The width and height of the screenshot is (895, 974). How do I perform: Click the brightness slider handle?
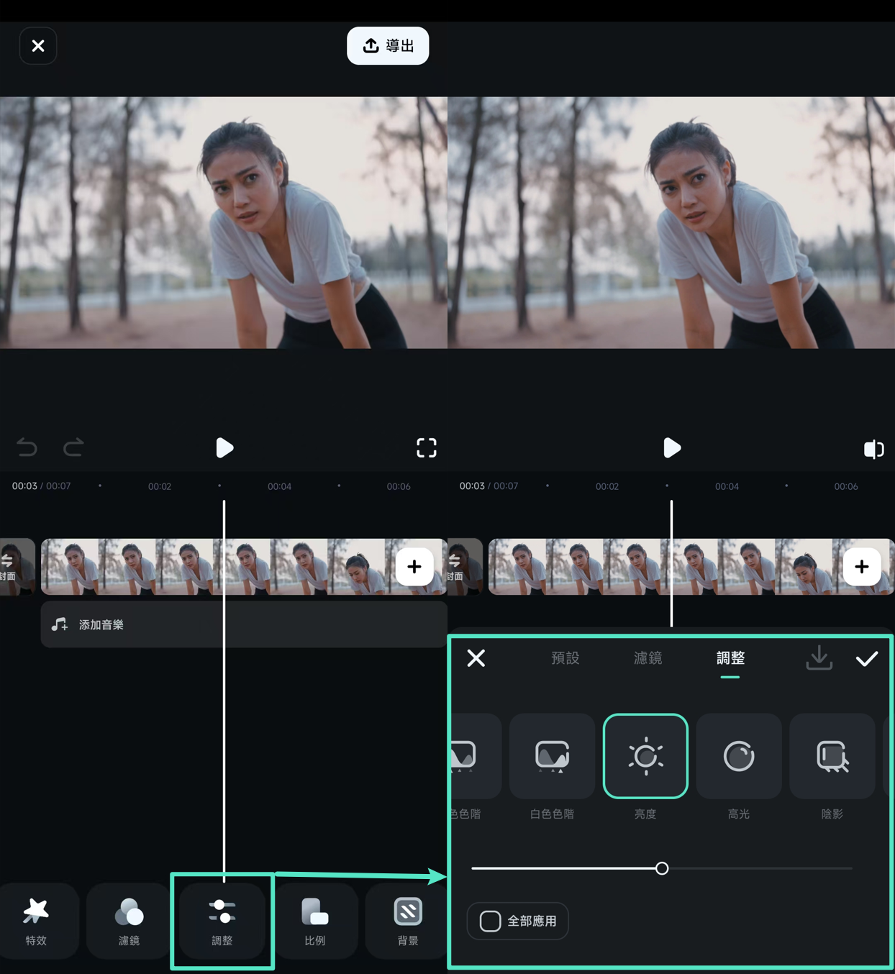pos(662,868)
